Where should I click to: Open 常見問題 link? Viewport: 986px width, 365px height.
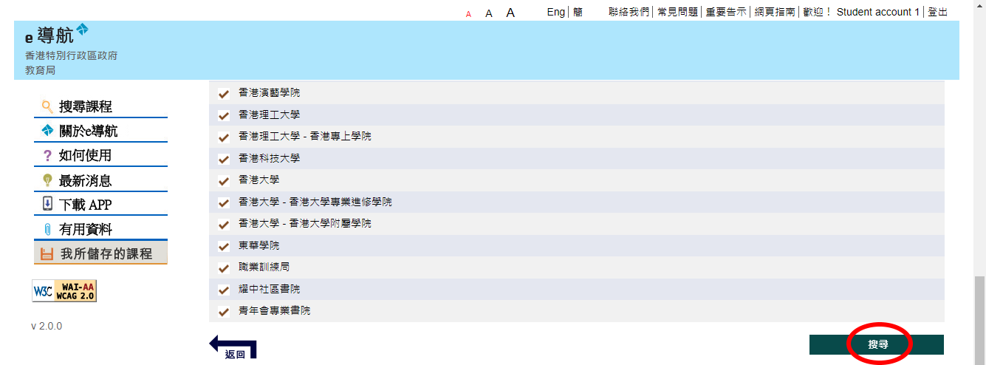(x=677, y=12)
